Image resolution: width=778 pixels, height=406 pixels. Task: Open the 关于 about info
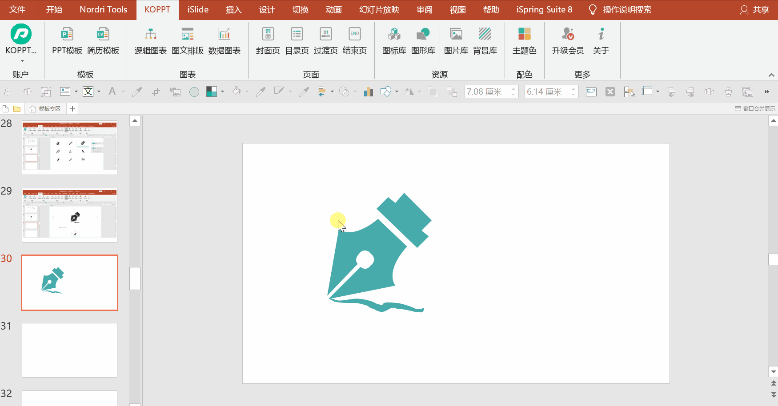(x=601, y=40)
